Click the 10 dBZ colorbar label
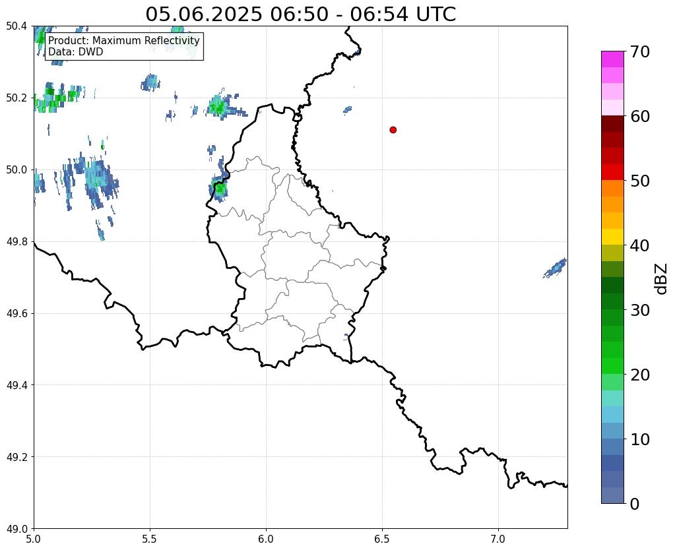This screenshot has height=550, width=675. pyautogui.click(x=640, y=439)
